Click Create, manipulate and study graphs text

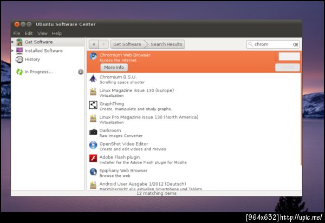click(135, 109)
